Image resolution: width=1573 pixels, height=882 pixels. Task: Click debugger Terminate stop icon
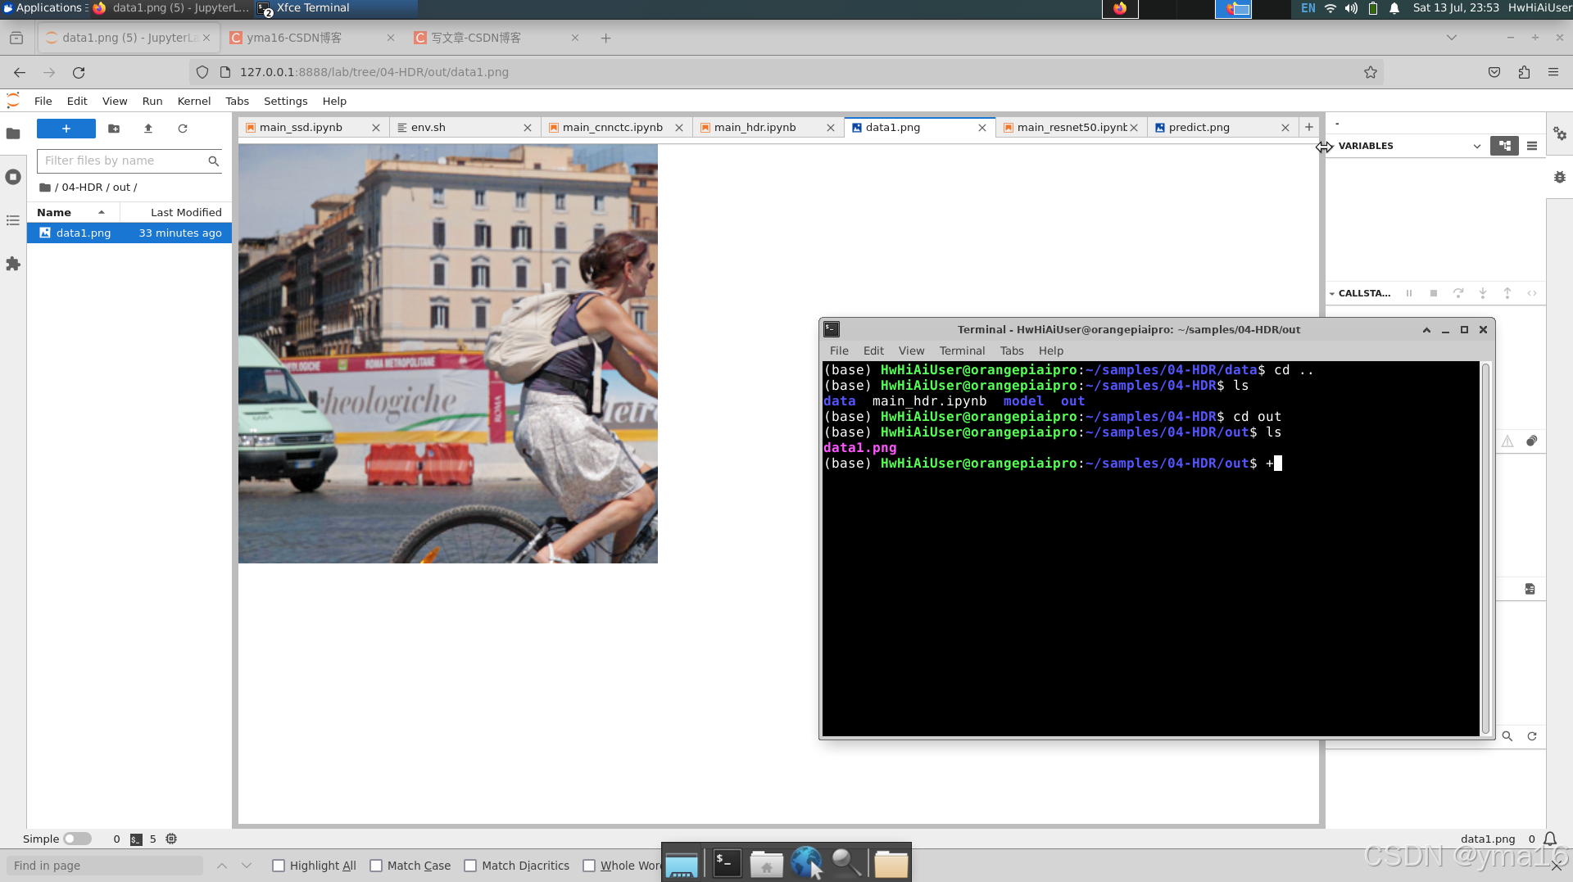click(x=1434, y=293)
